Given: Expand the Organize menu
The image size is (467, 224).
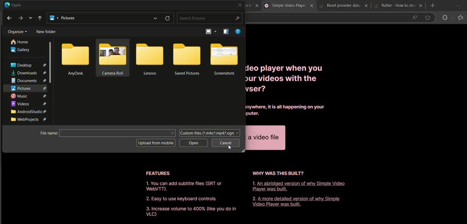Looking at the screenshot, I should pos(17,31).
